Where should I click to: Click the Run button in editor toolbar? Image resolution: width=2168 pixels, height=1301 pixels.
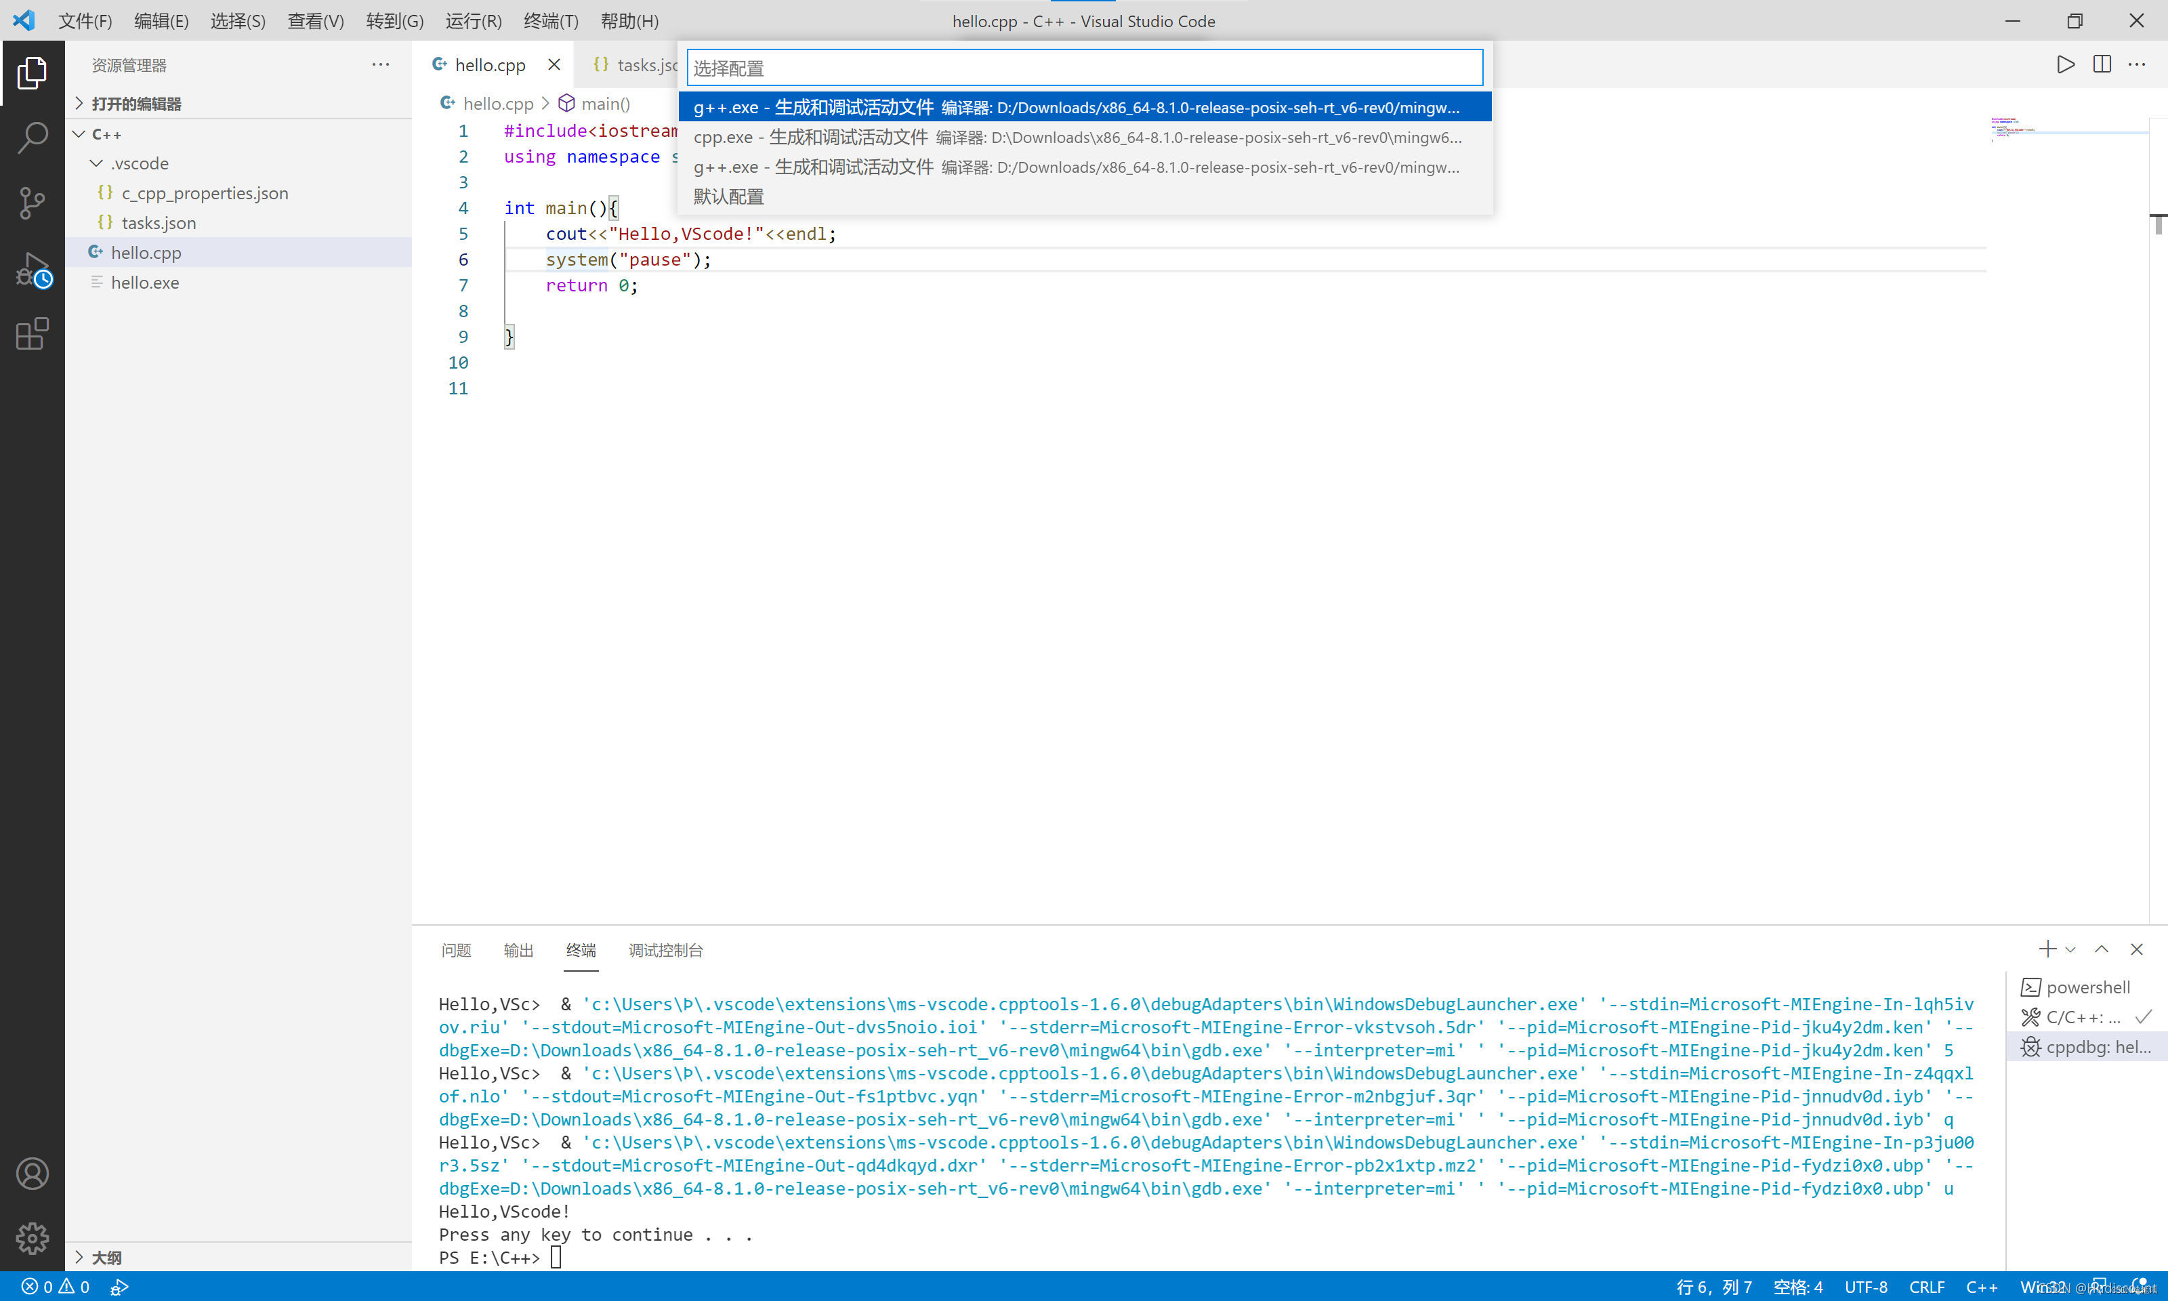click(2064, 64)
